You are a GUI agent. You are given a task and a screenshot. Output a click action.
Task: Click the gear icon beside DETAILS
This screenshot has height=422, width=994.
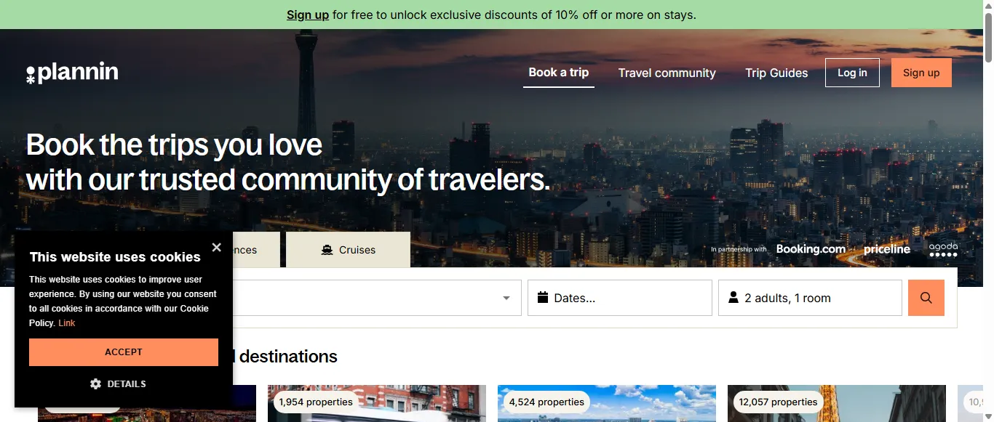point(95,384)
